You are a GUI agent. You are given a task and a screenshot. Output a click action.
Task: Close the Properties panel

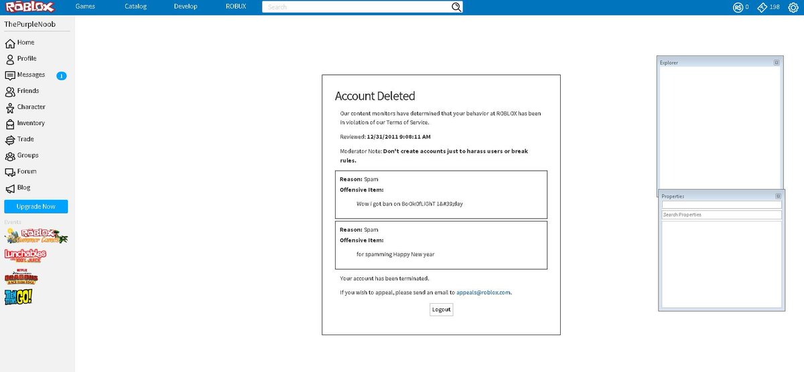(x=778, y=196)
